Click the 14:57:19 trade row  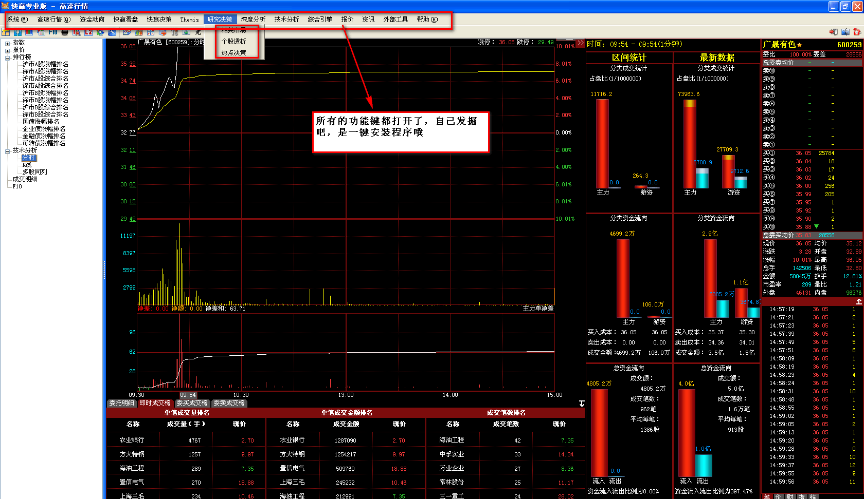tap(812, 310)
